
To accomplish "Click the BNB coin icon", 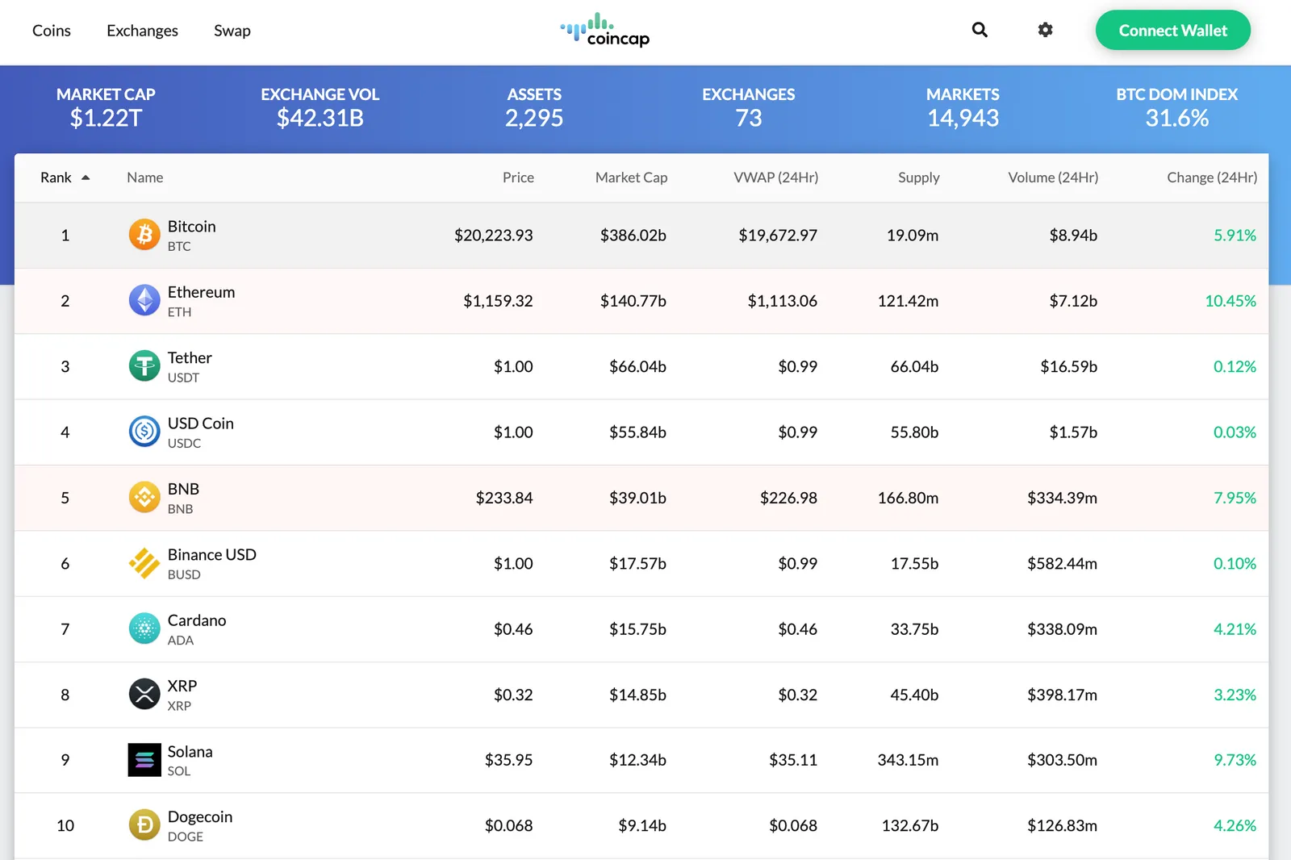I will coord(144,498).
